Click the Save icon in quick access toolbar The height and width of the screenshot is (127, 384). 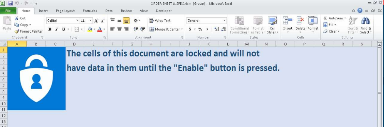tap(10, 3)
